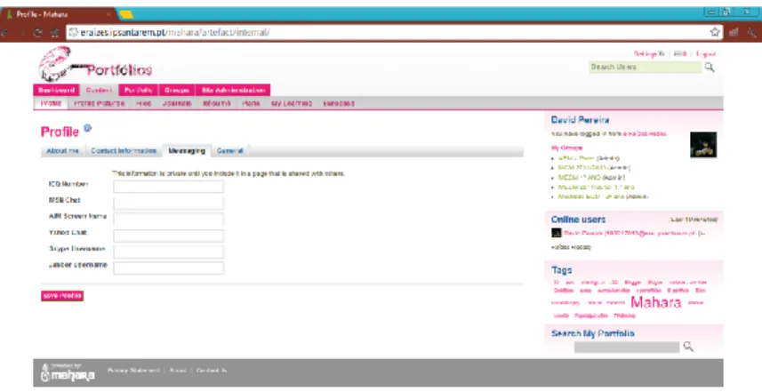Click the Yahoo Chat input field
The height and width of the screenshot is (392, 762).
click(x=169, y=236)
